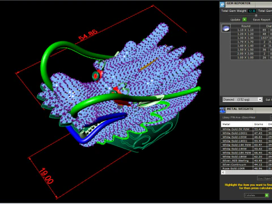
Task: Select the Silver:.925 Sterling row
Action: click(246, 161)
